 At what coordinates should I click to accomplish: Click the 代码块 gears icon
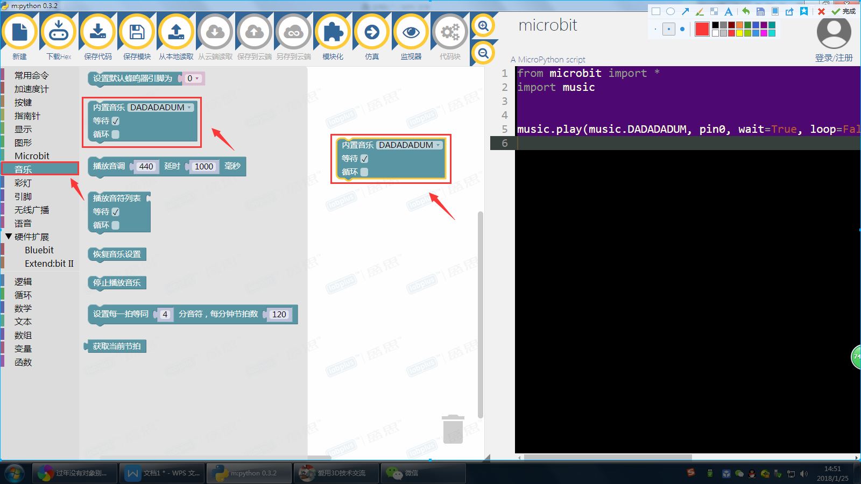pos(450,32)
